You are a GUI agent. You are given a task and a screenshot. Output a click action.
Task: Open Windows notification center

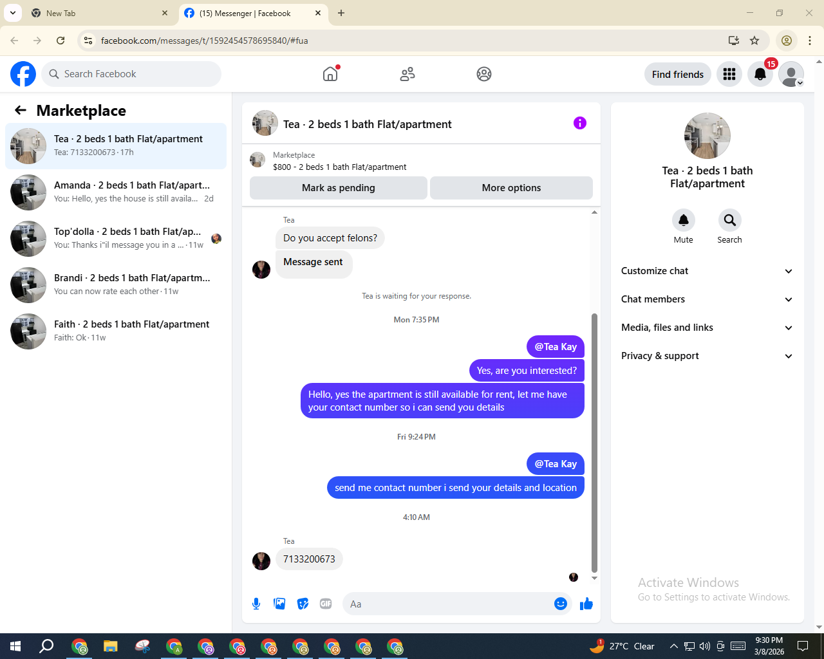(x=803, y=646)
